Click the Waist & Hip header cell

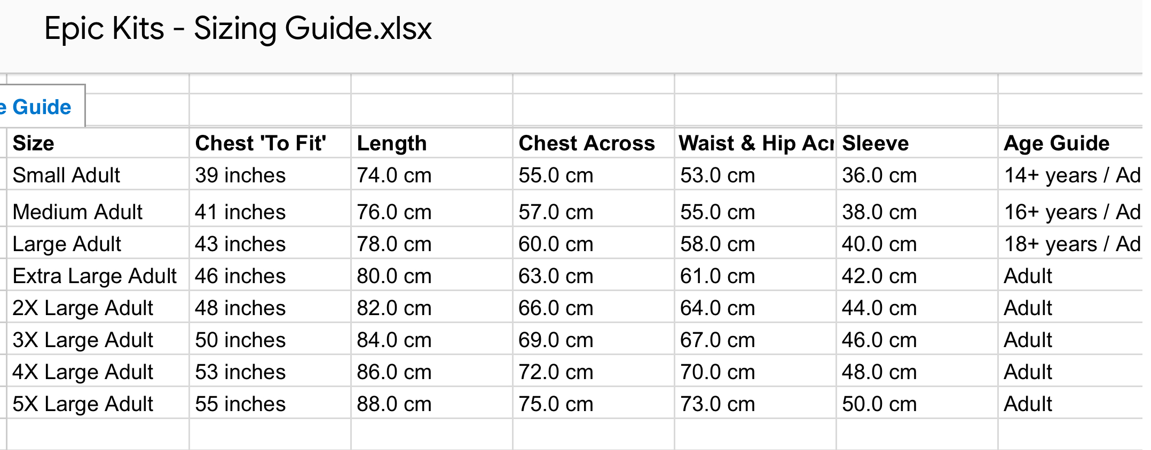coord(755,143)
